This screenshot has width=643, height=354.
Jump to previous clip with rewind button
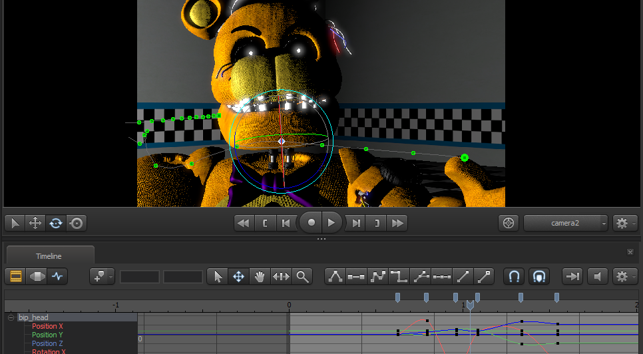pyautogui.click(x=244, y=224)
